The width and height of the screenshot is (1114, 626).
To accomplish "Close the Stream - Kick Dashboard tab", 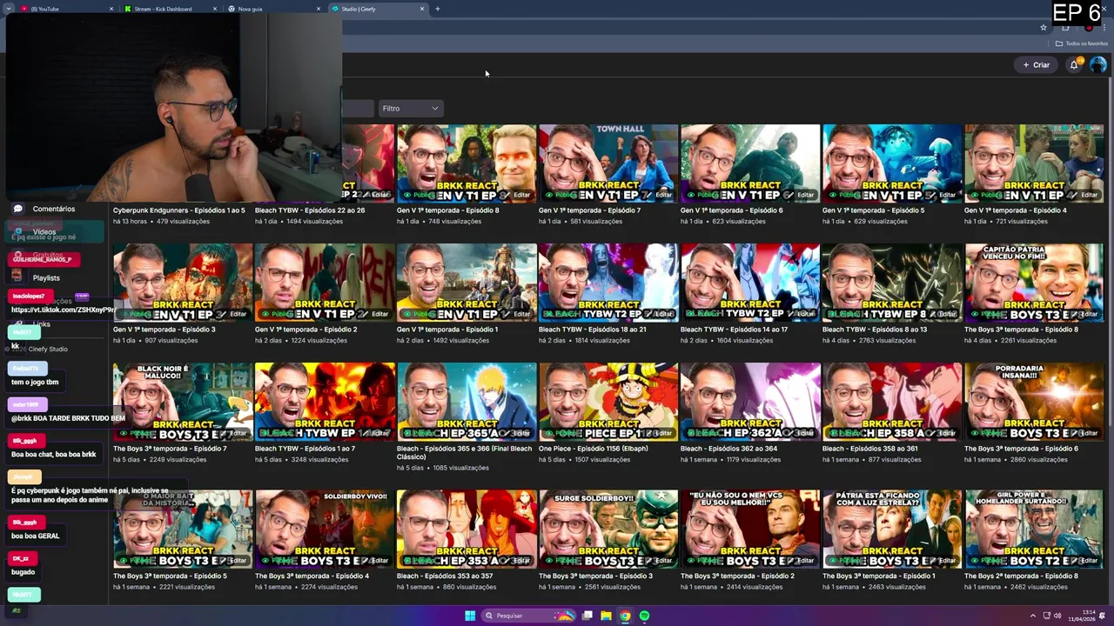I will 215,9.
